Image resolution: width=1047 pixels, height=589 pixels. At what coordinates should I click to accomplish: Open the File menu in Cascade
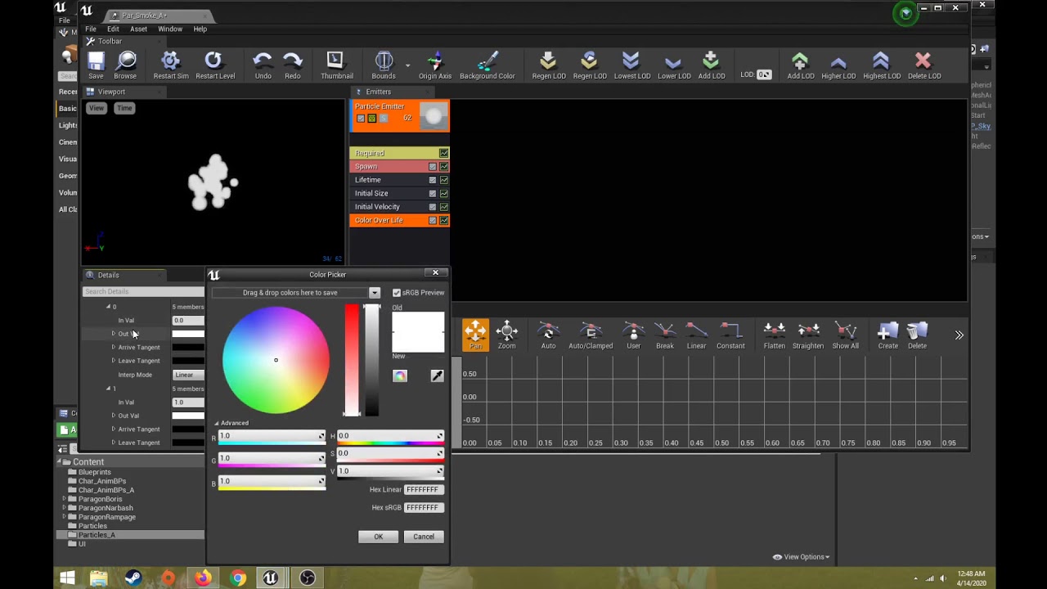[x=91, y=29]
